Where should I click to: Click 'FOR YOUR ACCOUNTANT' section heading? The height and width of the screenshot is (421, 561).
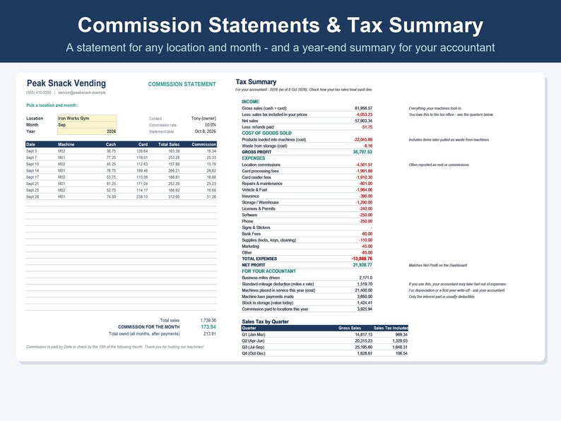pos(268,271)
